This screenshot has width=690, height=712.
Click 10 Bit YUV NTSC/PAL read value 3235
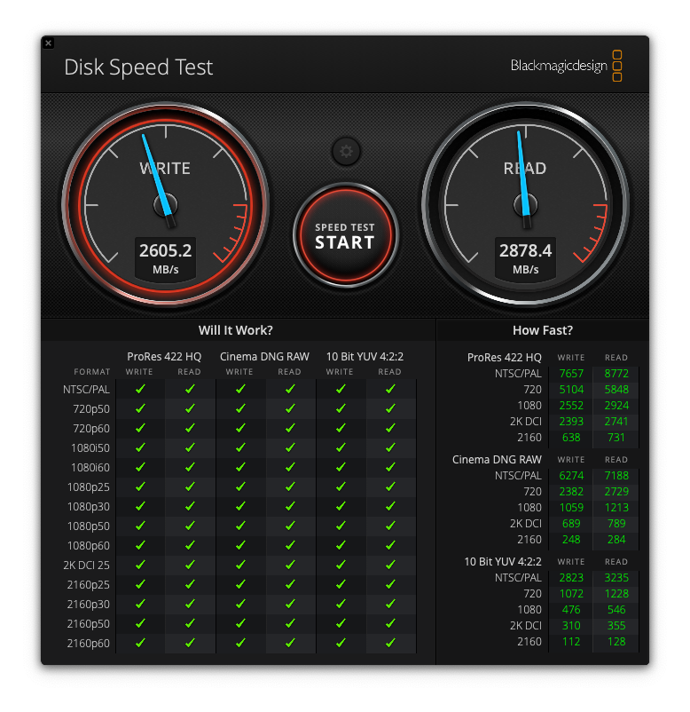616,578
